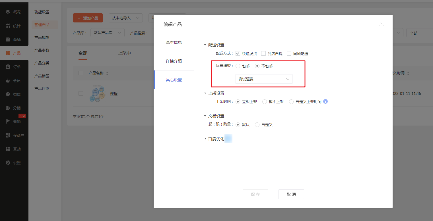Collapse the 上架设置 section
This screenshot has height=221, width=433.
click(x=205, y=93)
